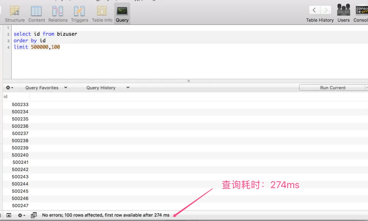Click the editor pane split divider handle

point(189,81)
